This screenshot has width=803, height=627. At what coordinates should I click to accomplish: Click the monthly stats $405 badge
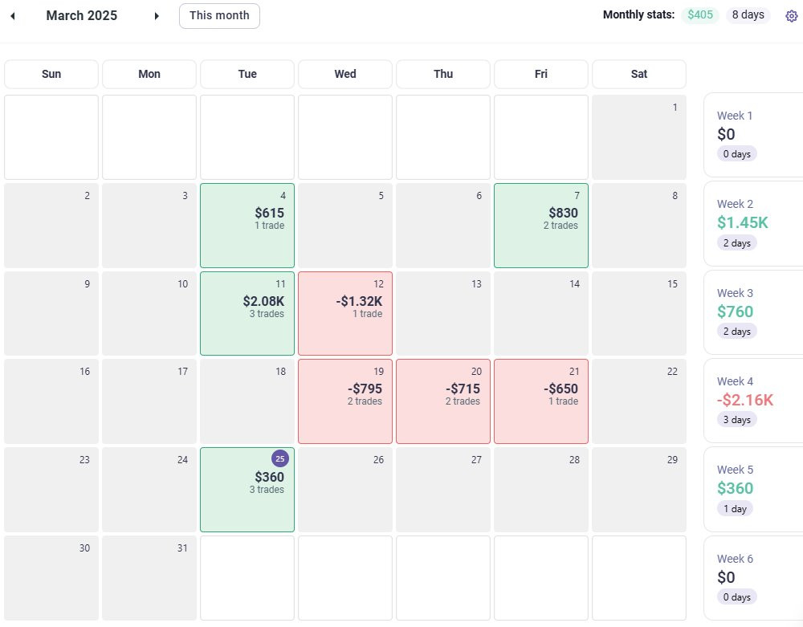[x=700, y=15]
